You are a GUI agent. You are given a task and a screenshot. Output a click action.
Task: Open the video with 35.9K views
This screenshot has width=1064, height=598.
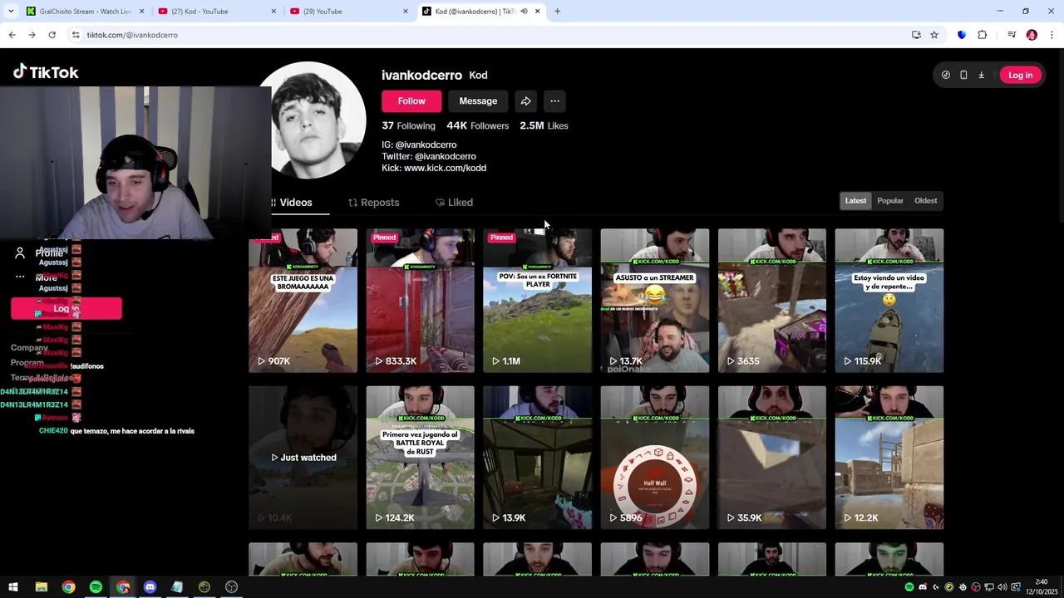pos(772,458)
